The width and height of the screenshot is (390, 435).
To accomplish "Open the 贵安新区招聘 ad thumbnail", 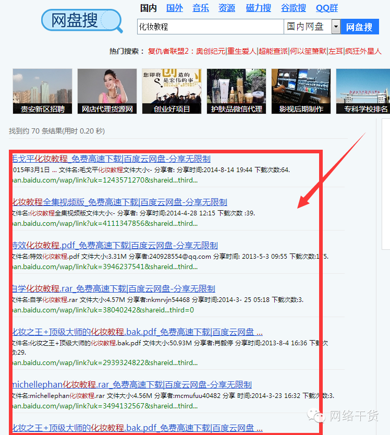I will click(42, 91).
